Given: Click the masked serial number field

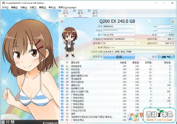Looking at the screenshot, I should 119,31.
